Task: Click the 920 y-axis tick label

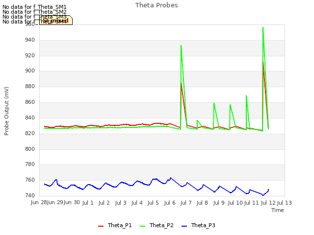Action: point(30,55)
